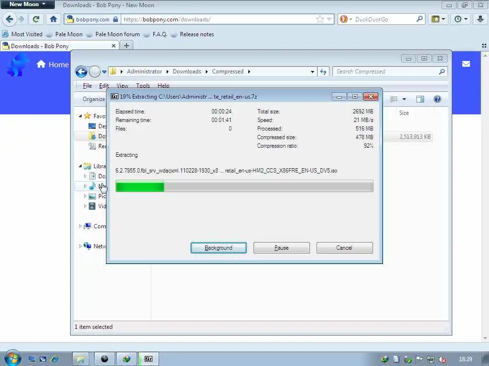Image resolution: width=489 pixels, height=366 pixels.
Task: Expand the Network tree node
Action: click(80, 246)
